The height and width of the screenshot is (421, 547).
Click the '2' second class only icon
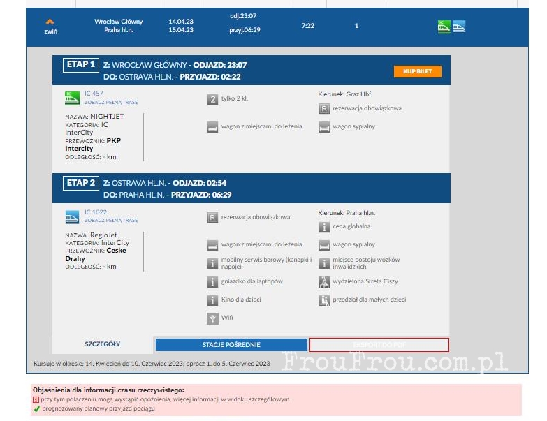pyautogui.click(x=213, y=99)
